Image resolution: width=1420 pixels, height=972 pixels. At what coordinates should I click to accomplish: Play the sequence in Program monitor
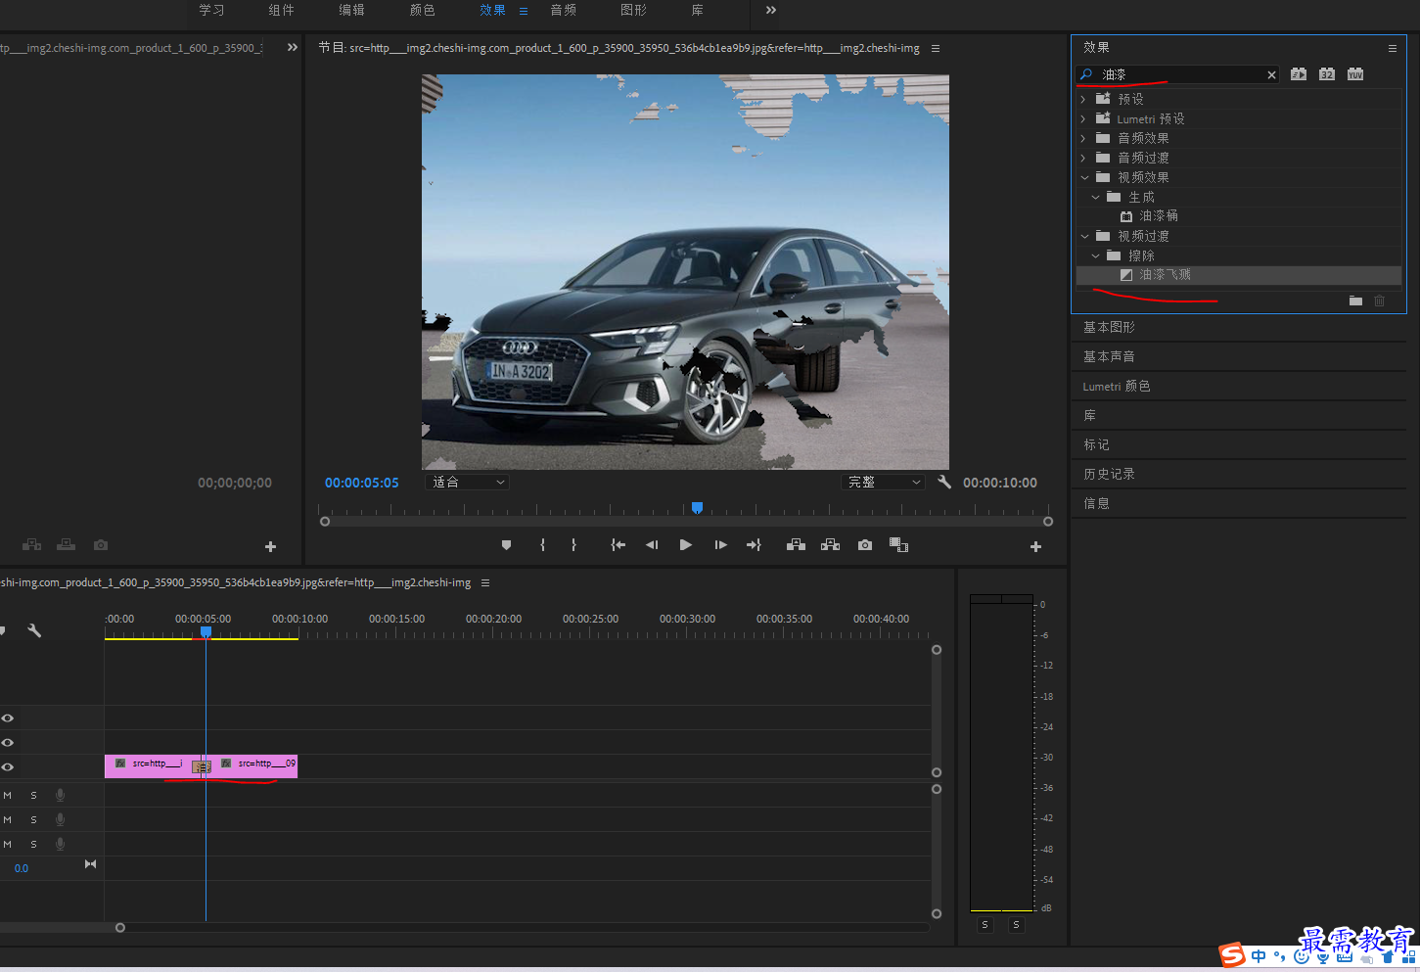686,545
